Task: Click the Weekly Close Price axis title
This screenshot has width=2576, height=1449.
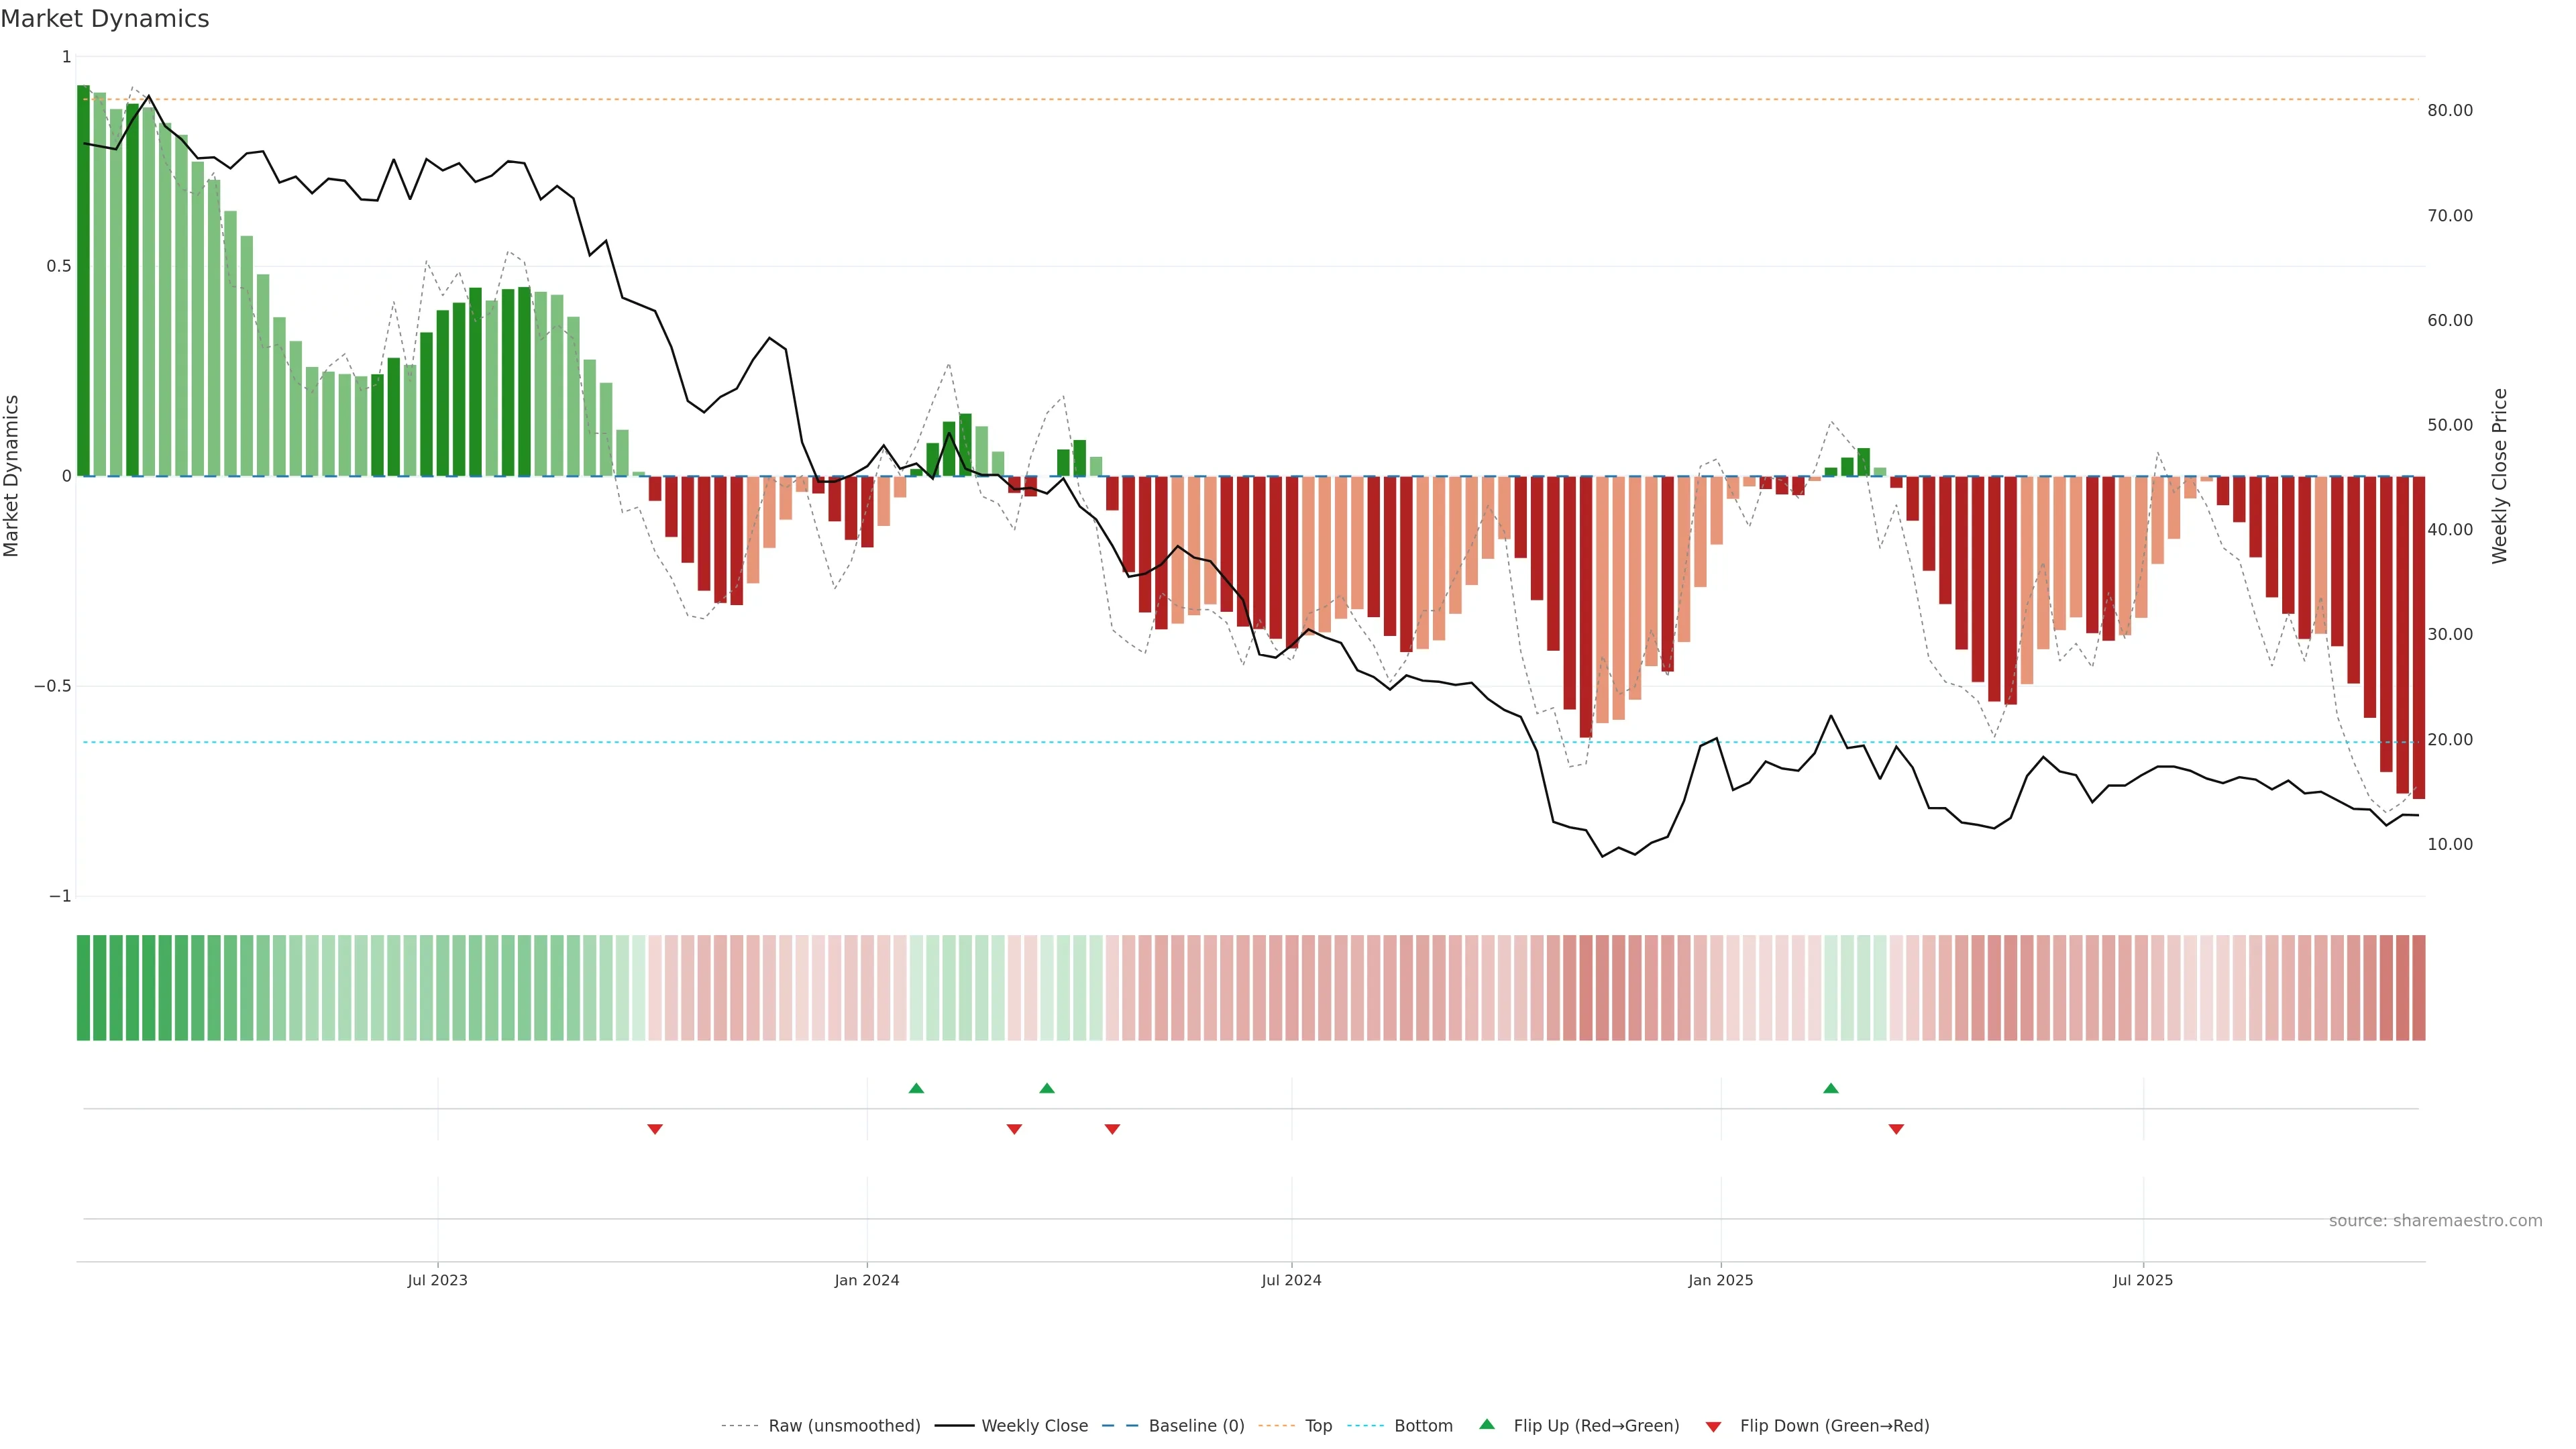Action: click(2499, 476)
